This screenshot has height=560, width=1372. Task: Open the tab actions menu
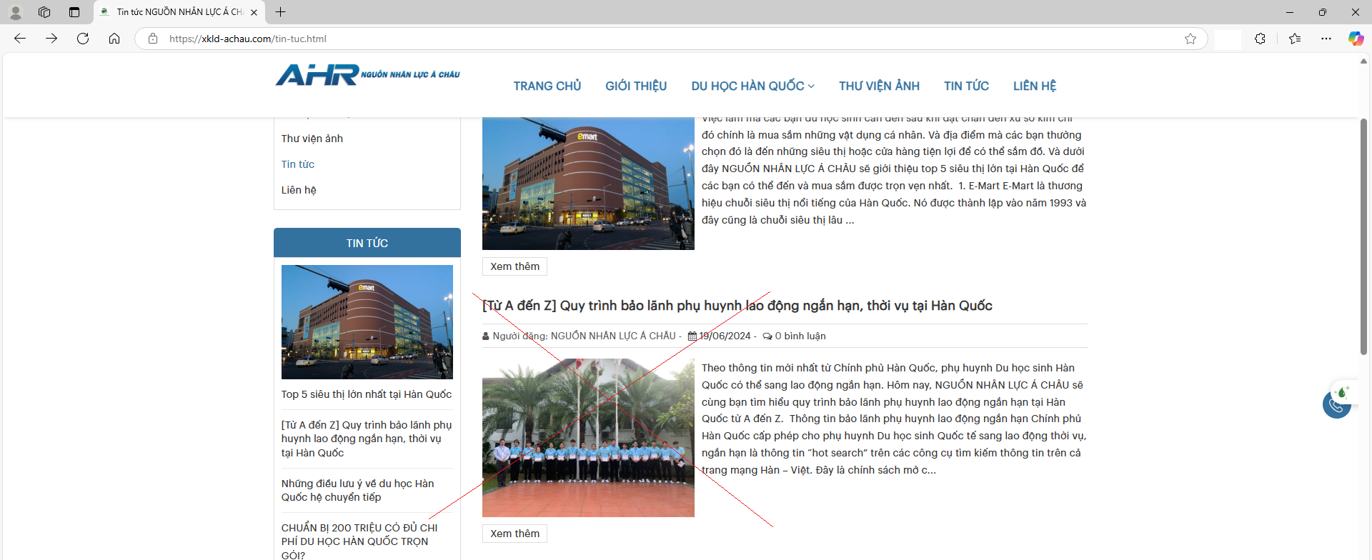tap(74, 12)
